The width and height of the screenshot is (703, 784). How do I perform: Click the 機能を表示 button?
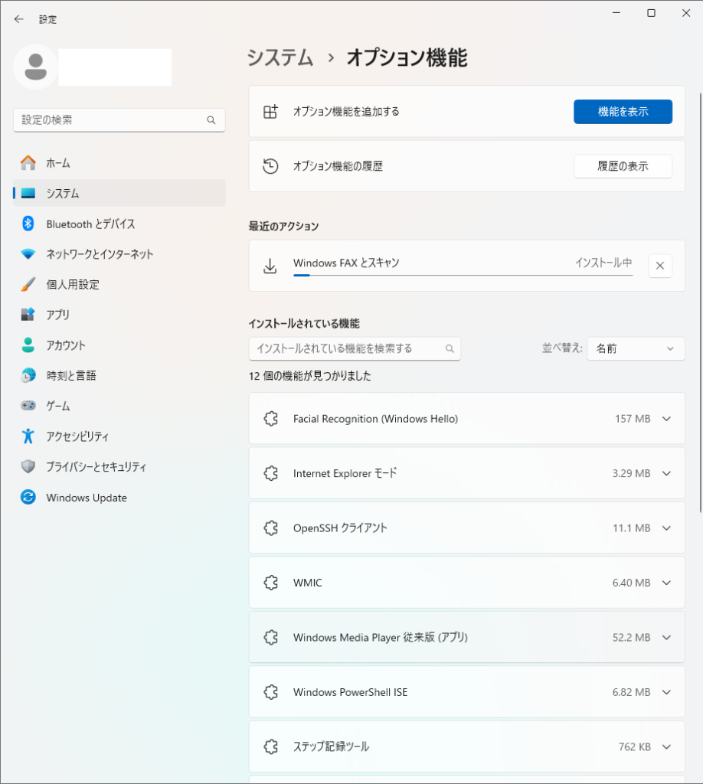point(623,112)
